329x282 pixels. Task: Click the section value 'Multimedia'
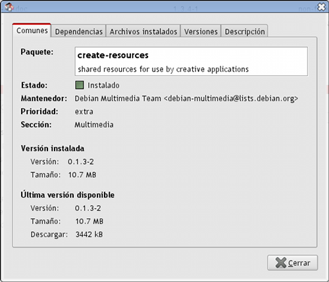(94, 125)
